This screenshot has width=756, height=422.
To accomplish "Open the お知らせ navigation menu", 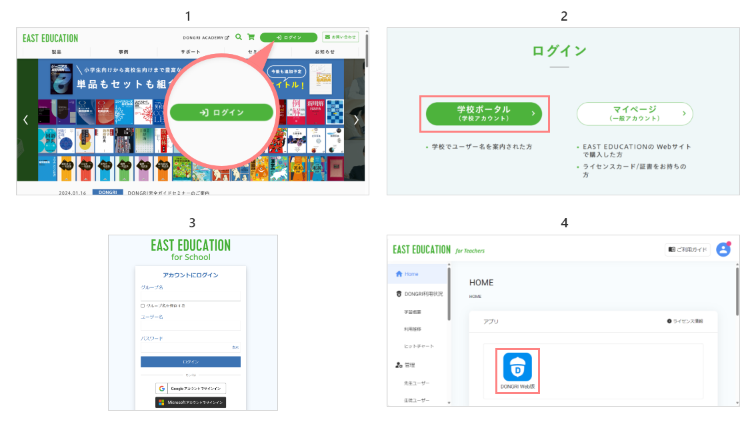I will coord(325,51).
